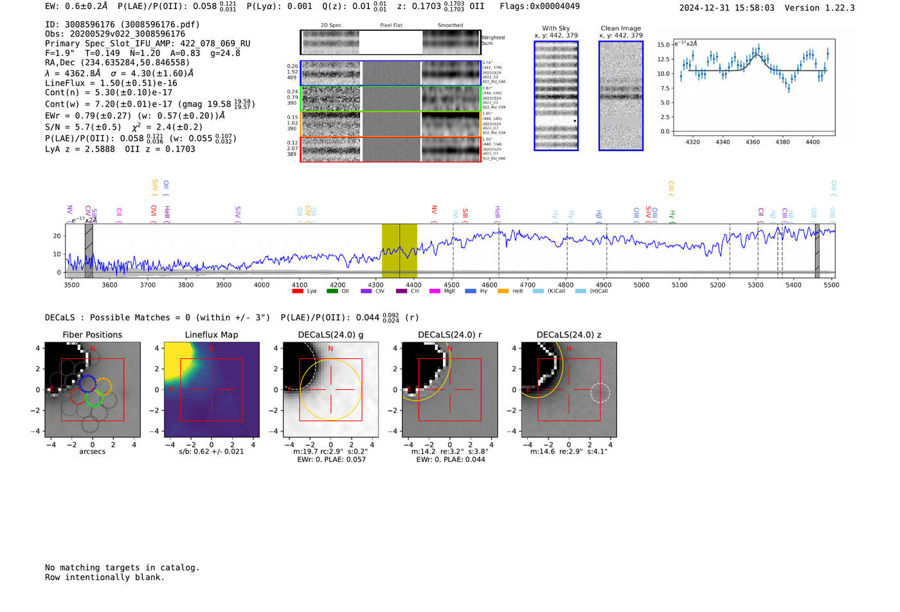
Task: Select the orange-bordered fiber 2D spectrum row
Action: point(390,124)
